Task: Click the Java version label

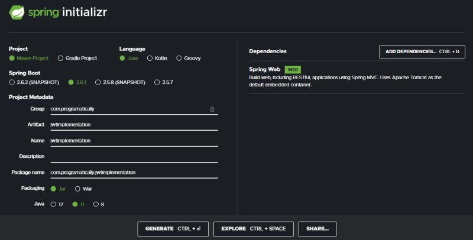Action: pyautogui.click(x=39, y=204)
